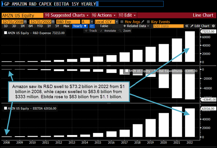Select the 3D range tab
The image size is (217, 148).
pos(14,26)
